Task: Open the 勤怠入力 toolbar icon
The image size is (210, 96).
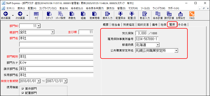Action: pos(145,14)
